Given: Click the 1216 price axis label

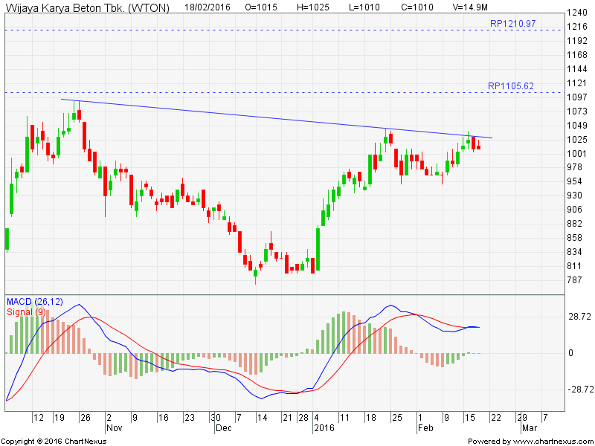Looking at the screenshot, I should [x=577, y=27].
